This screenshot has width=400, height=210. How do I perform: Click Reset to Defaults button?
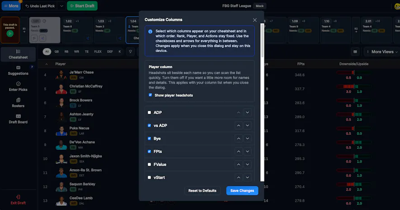(x=202, y=191)
